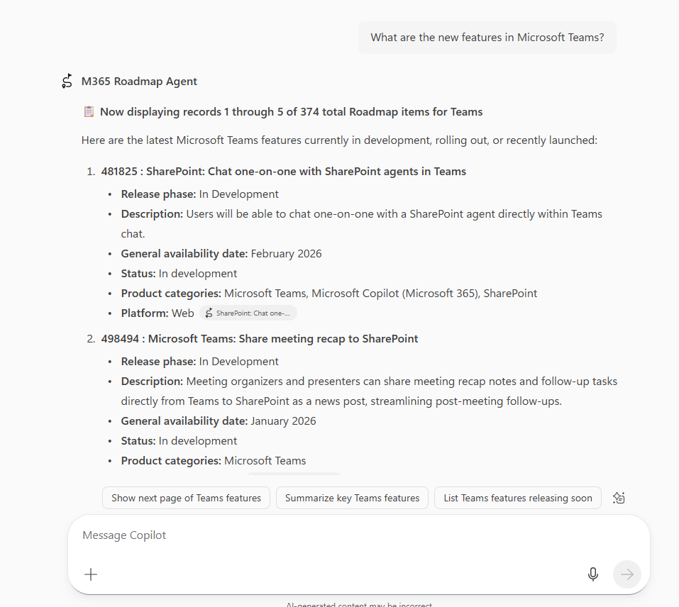The height and width of the screenshot is (607, 679).
Task: Select the user's question bubble about Teams features
Action: pyautogui.click(x=487, y=37)
